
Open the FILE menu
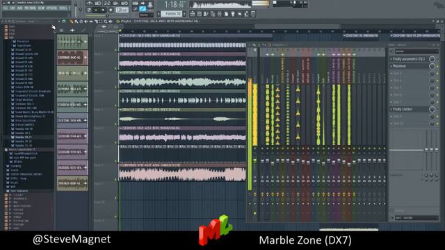(5, 8)
